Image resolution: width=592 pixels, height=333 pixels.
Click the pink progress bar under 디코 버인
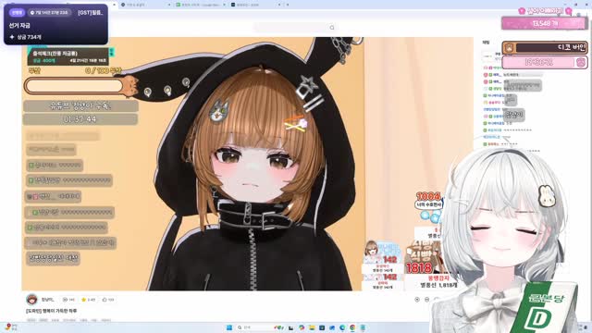545,62
